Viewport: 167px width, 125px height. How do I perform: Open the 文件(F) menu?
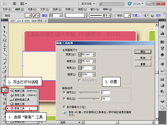(x=7, y=9)
